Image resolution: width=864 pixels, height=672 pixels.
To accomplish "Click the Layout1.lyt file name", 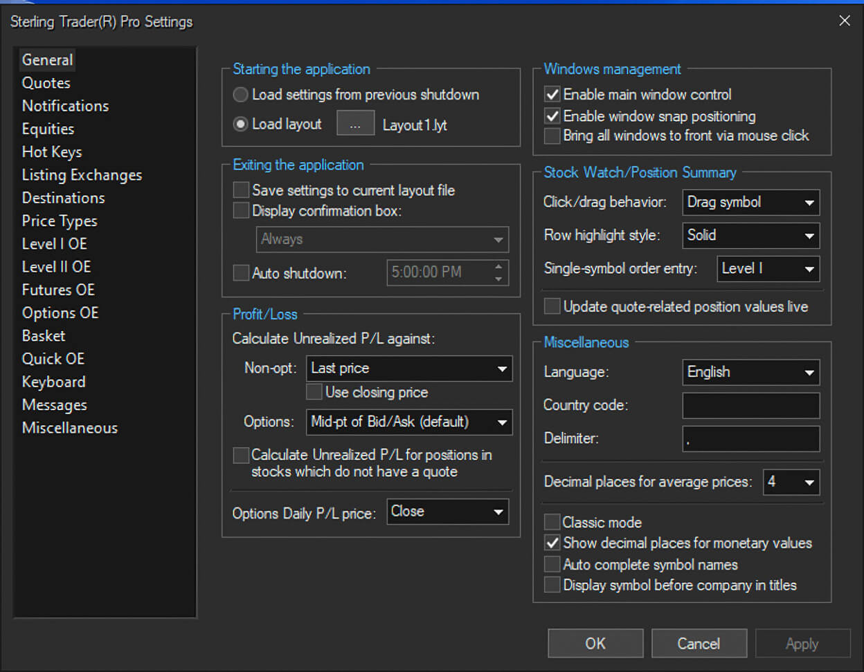I will point(415,125).
